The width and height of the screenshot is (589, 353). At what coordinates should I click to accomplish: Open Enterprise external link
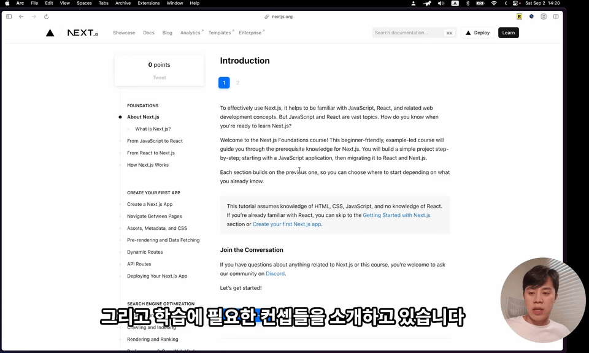coord(252,32)
